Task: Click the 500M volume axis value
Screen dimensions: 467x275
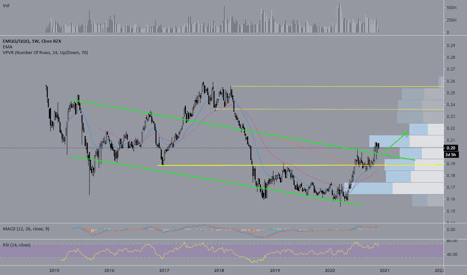Action: 451,7
